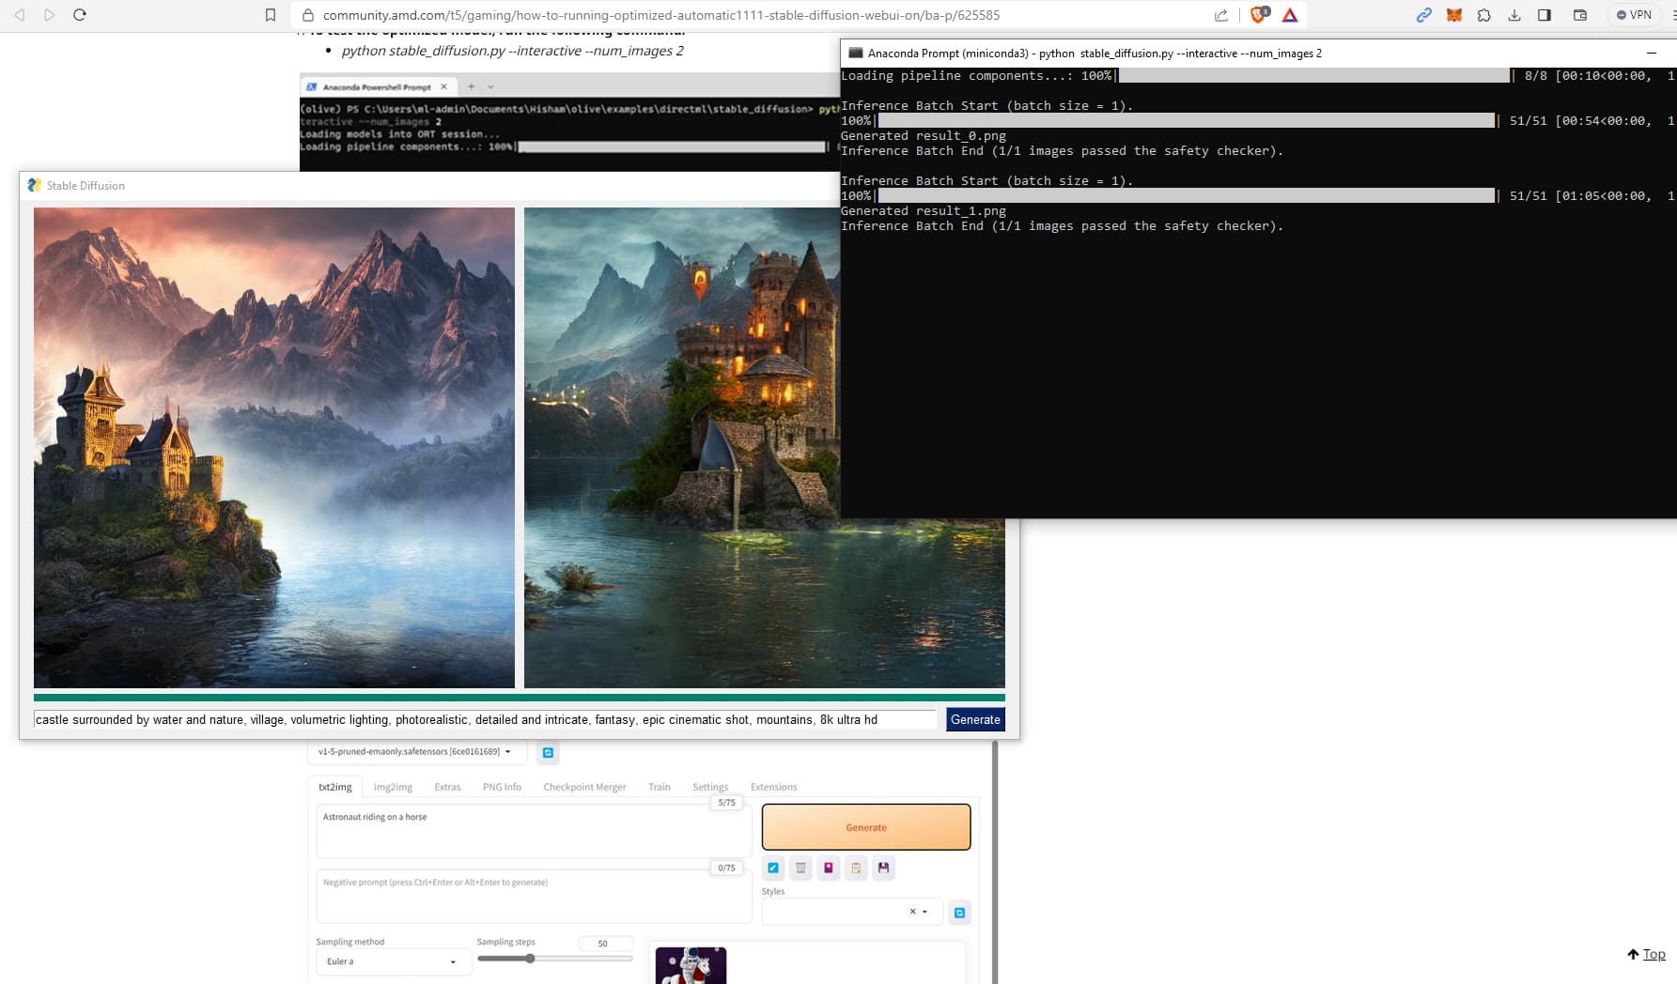Add a new Powershell terminal tab
This screenshot has width=1677, height=984.
472,86
